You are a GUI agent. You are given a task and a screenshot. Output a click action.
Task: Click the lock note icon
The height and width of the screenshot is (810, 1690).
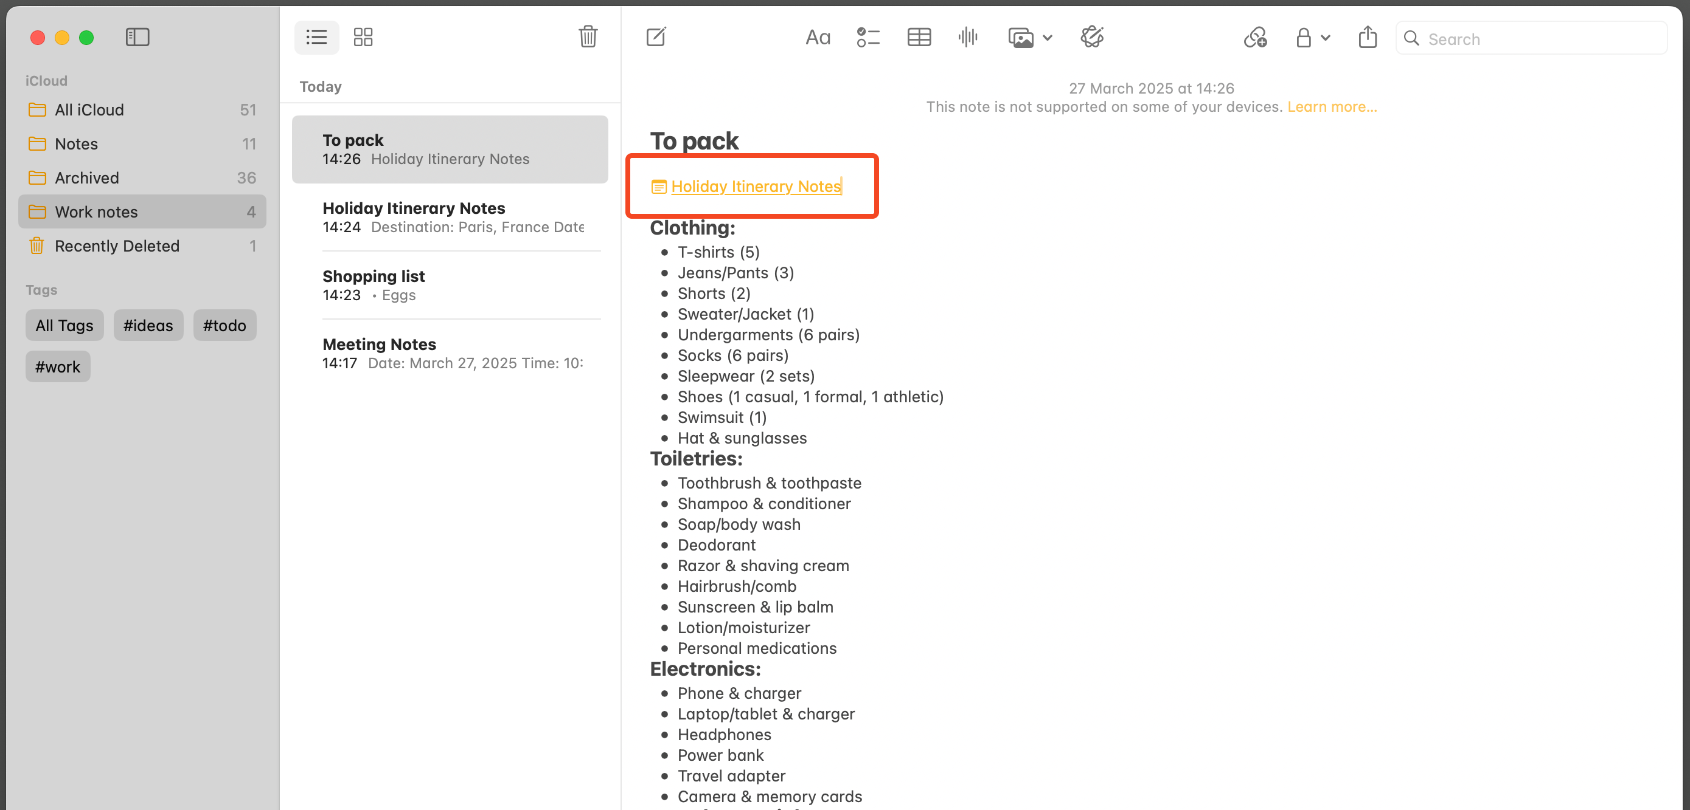[1303, 37]
